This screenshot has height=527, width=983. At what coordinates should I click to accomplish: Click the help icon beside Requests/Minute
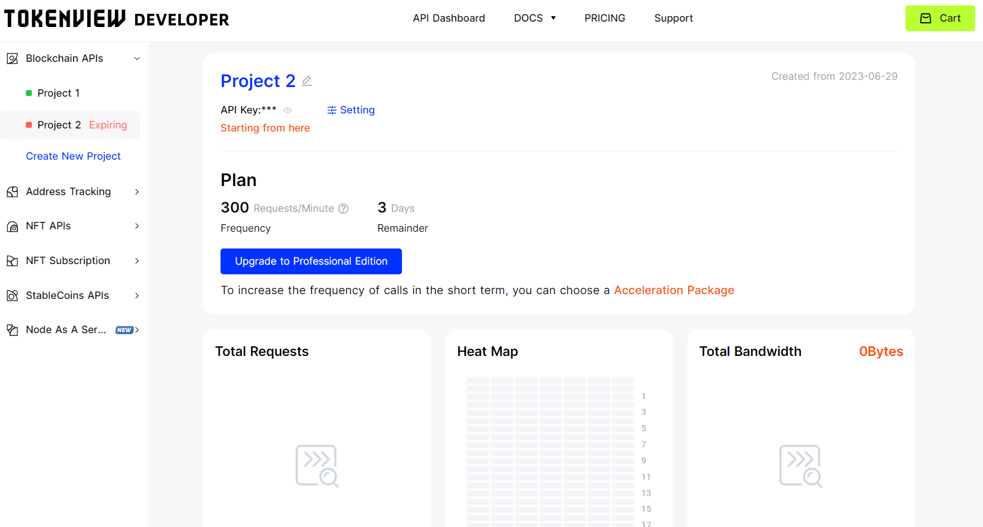pyautogui.click(x=343, y=208)
